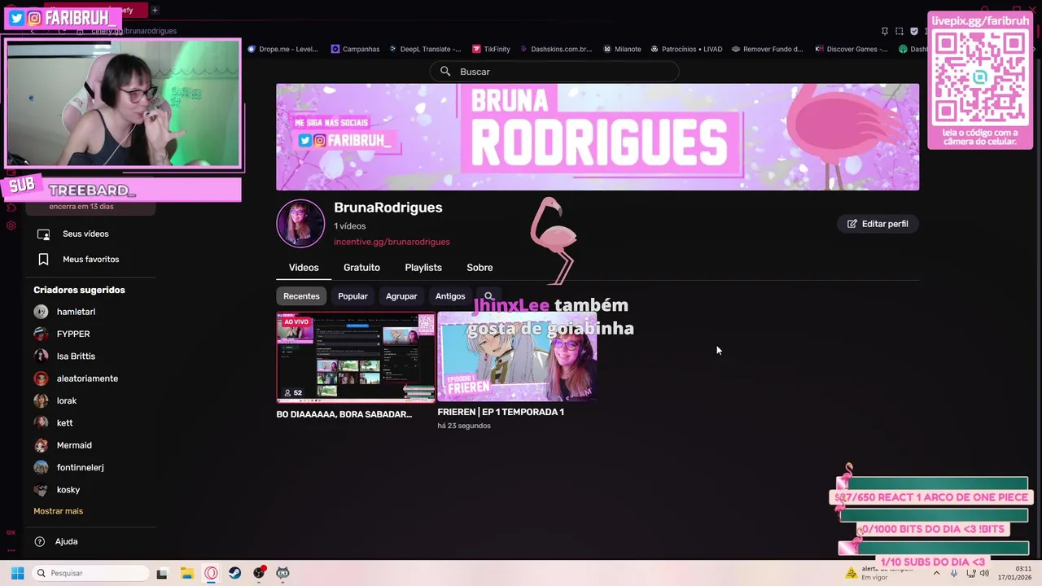Viewport: 1042px width, 586px height.
Task: Click the Mermaid avatar icon
Action: click(41, 445)
